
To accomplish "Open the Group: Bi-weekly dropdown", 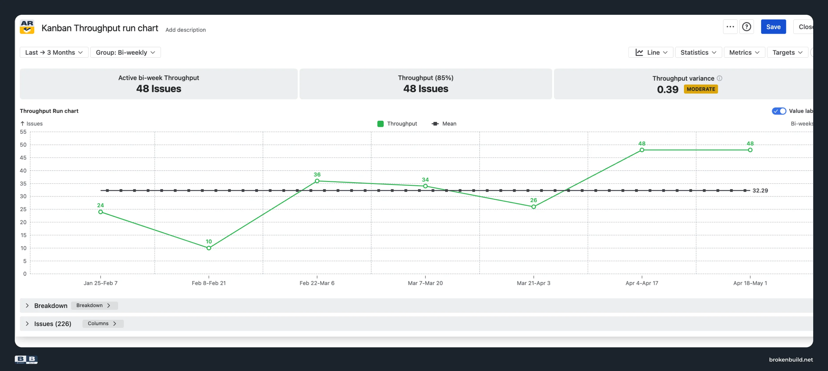I will coord(125,52).
